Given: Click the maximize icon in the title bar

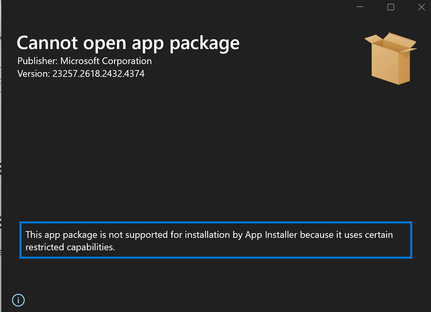Looking at the screenshot, I should pos(390,7).
